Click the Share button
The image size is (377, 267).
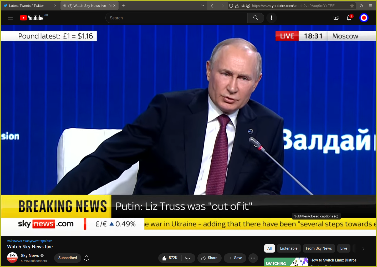(209, 258)
